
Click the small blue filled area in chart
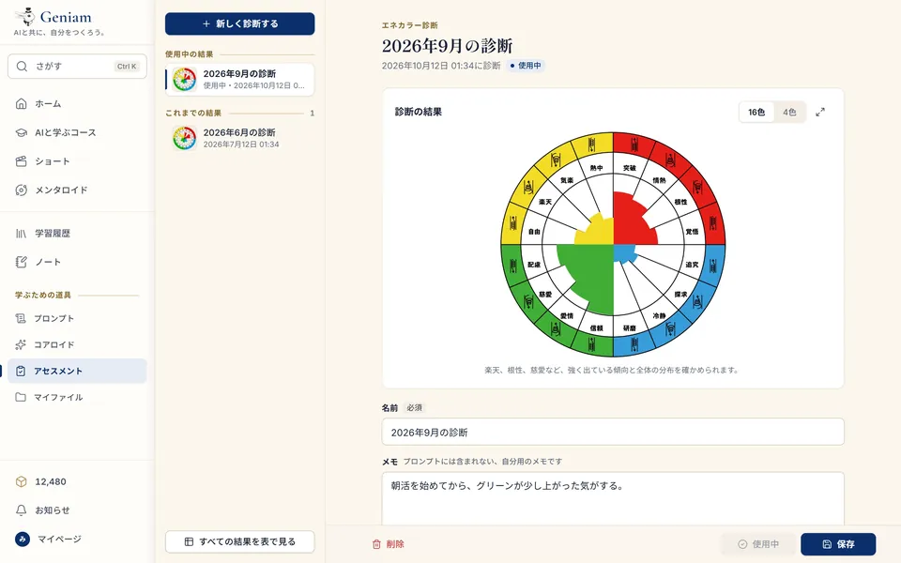pyautogui.click(x=623, y=252)
